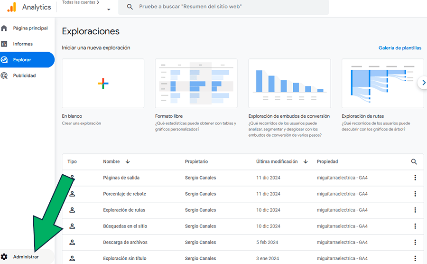Viewport: 427px width, 264px height.
Task: Open the Búsquedas en el sitio exploration
Action: [125, 226]
